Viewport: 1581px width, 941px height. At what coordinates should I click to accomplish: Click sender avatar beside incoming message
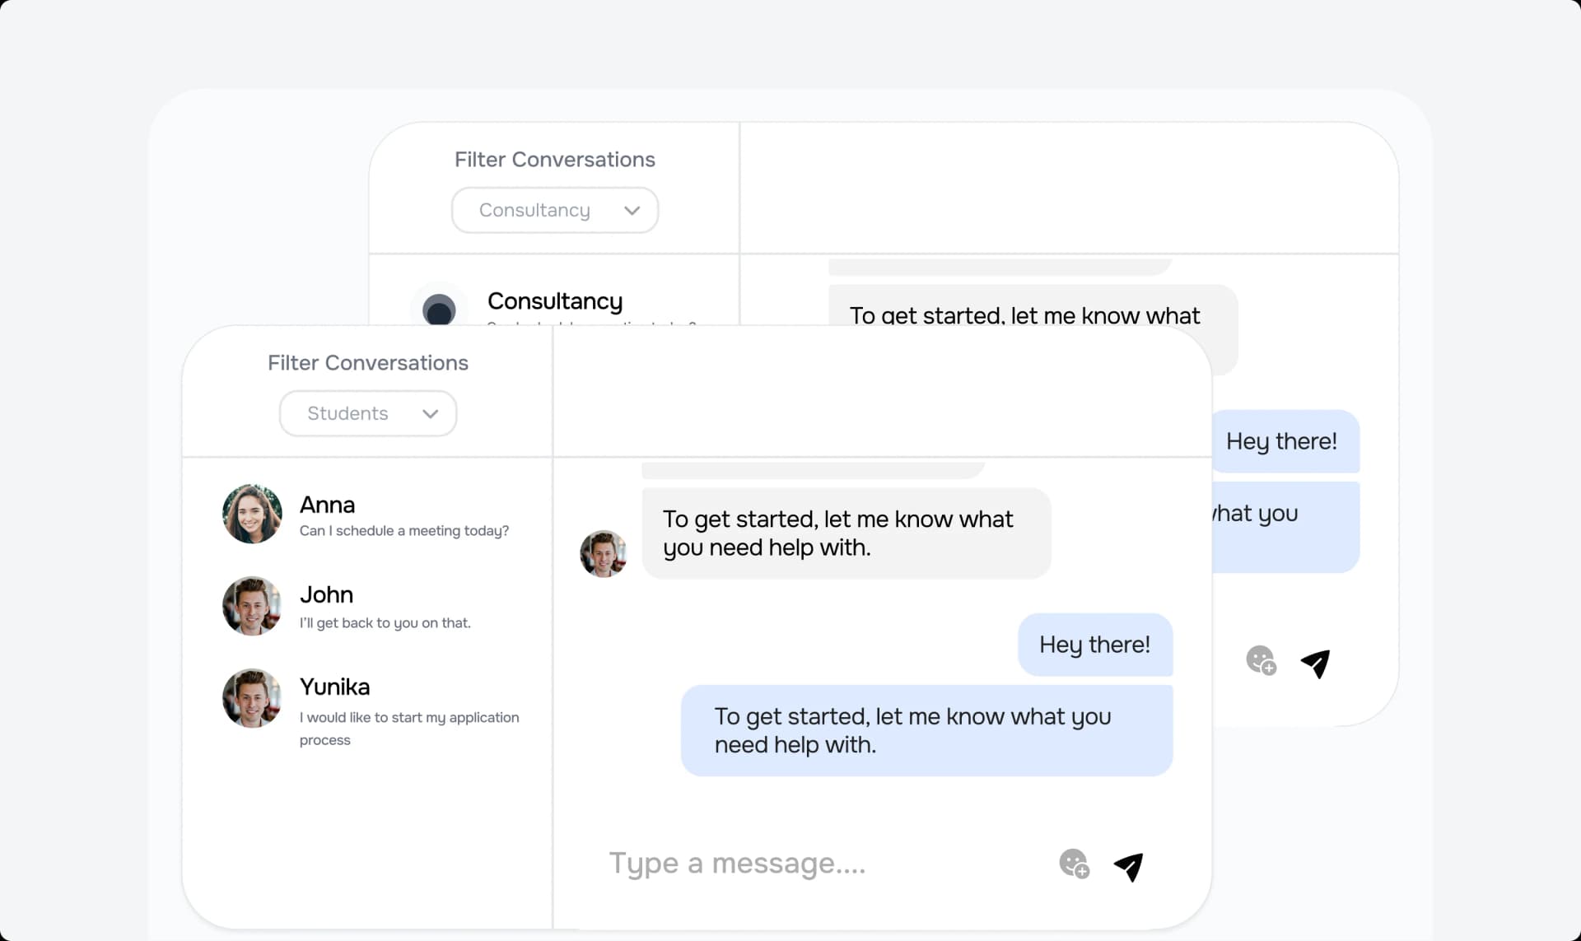click(x=603, y=553)
